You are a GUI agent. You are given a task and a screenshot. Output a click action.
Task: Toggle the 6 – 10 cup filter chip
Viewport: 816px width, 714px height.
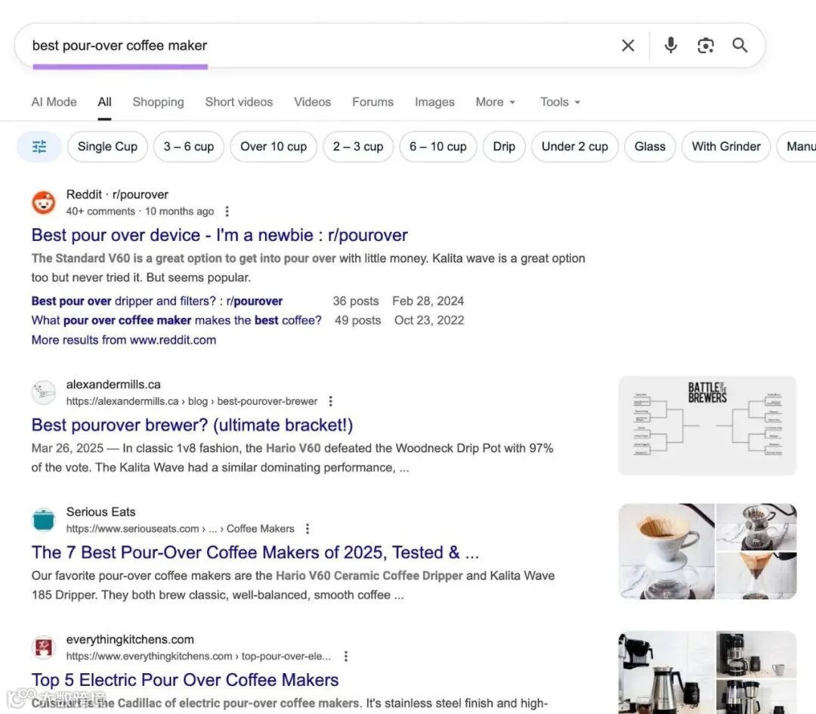[x=438, y=147]
